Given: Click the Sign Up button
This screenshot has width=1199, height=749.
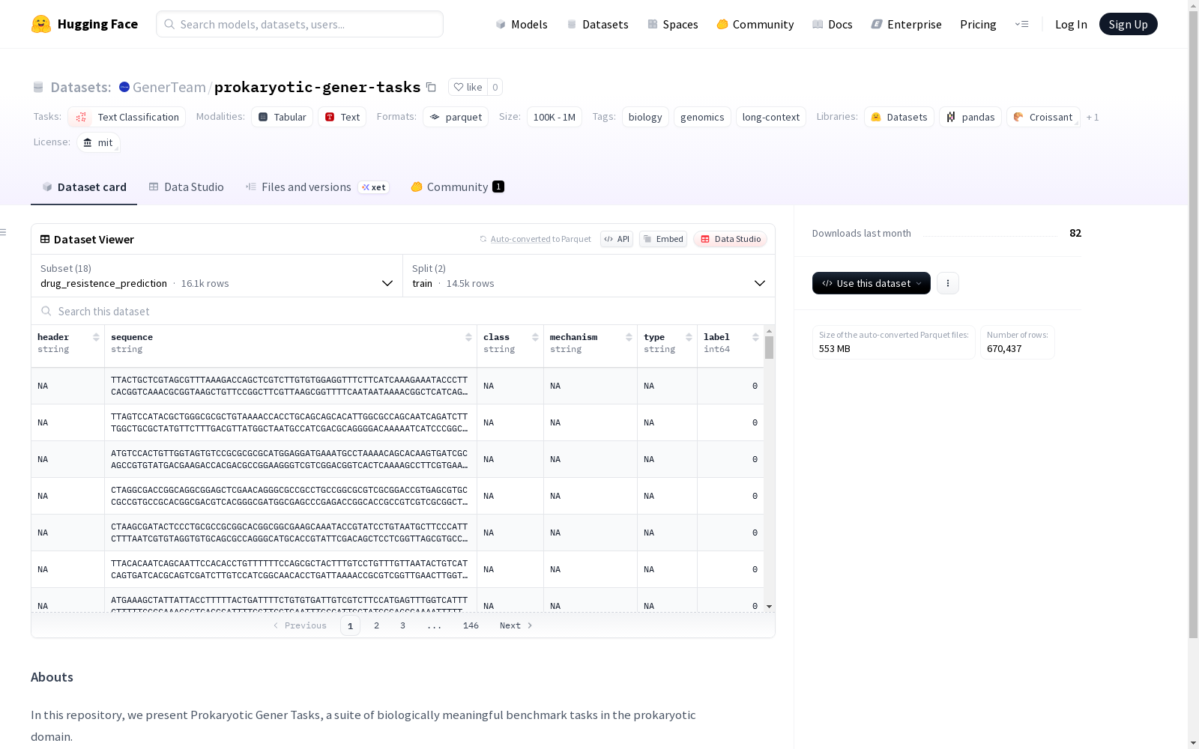Looking at the screenshot, I should [x=1128, y=24].
